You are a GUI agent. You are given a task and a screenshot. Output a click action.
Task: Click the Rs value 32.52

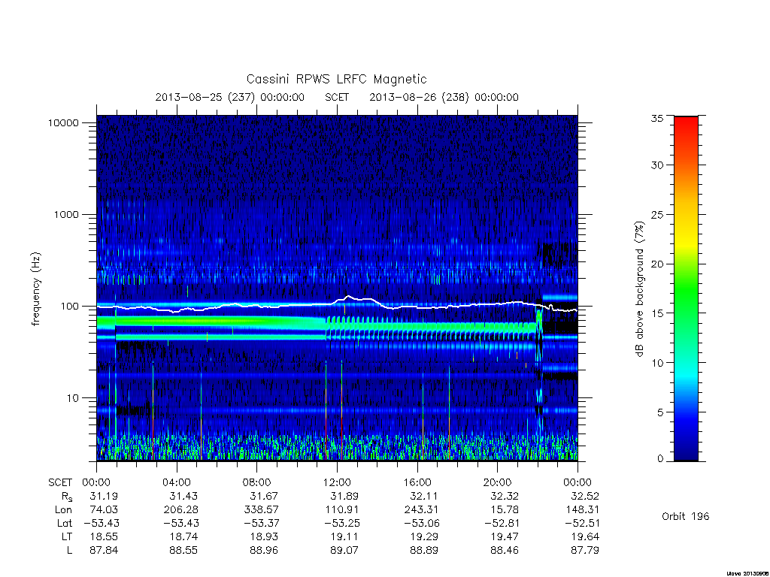pos(585,496)
